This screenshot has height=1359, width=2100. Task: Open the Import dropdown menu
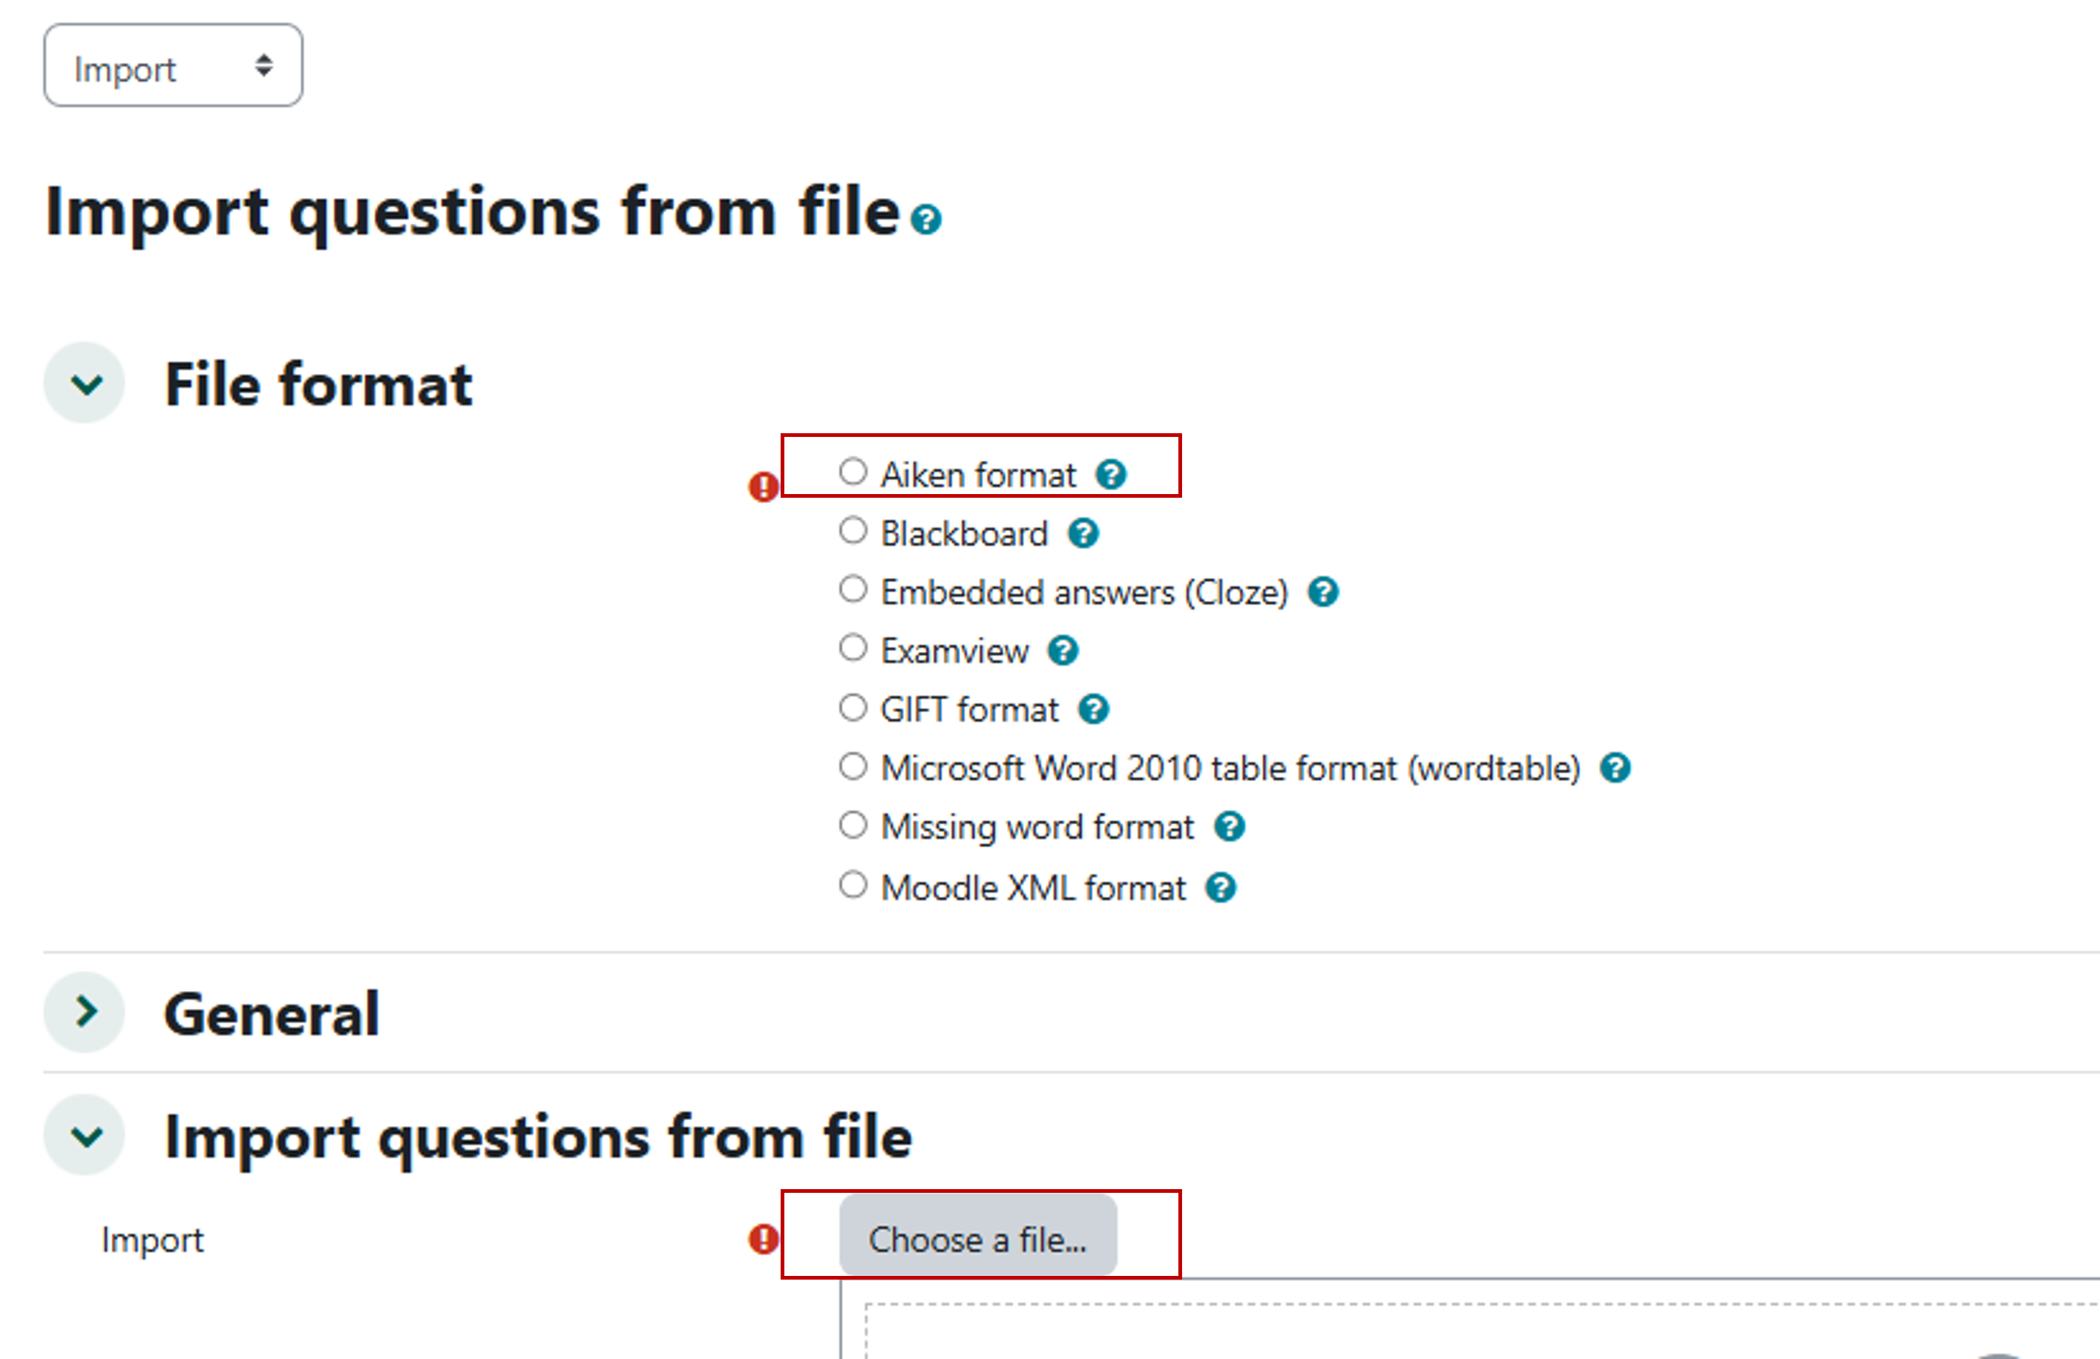point(173,66)
